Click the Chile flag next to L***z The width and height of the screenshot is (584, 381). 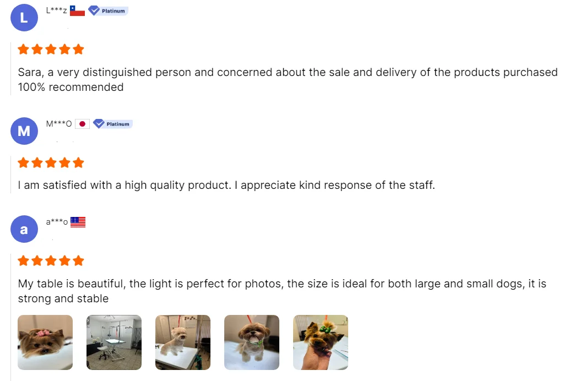coord(77,10)
